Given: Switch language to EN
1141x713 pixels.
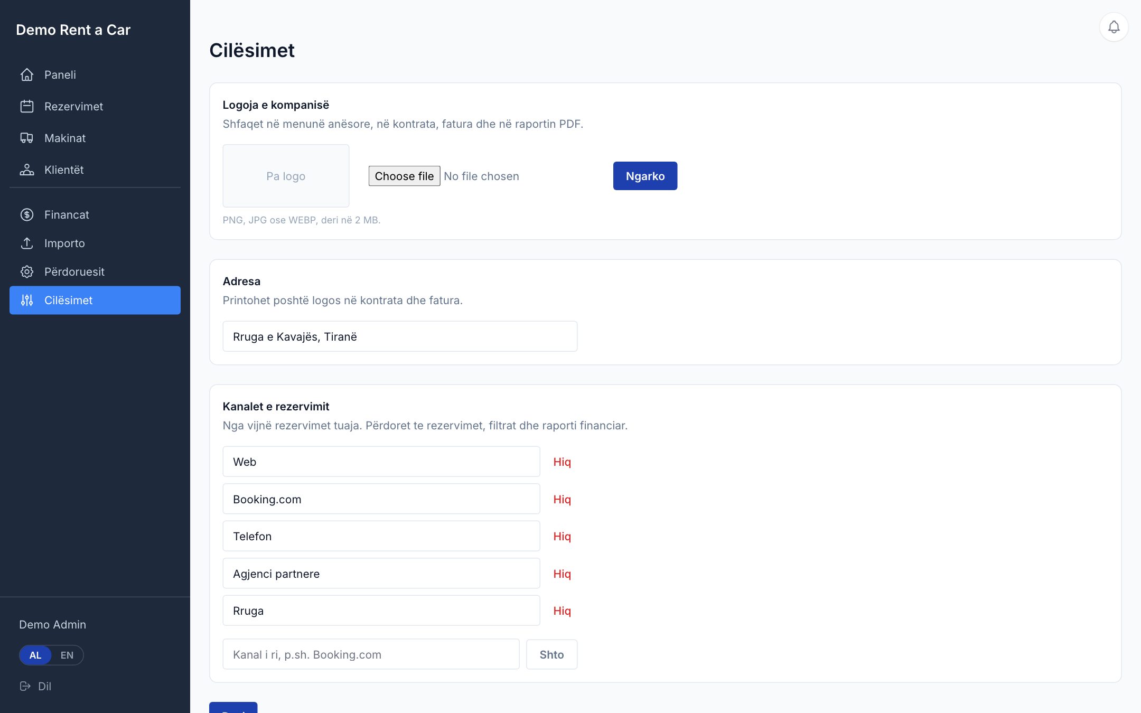Looking at the screenshot, I should click(67, 655).
